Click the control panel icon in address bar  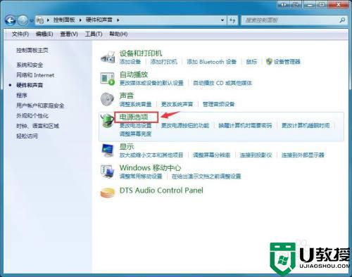tap(40, 20)
